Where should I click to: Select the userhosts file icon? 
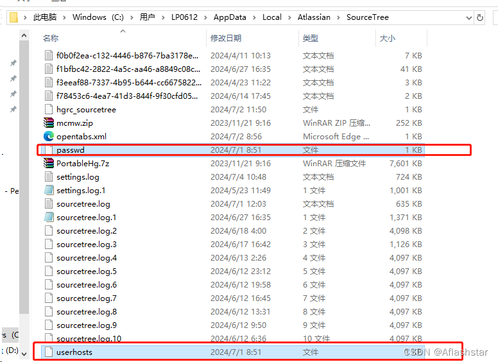(x=49, y=352)
